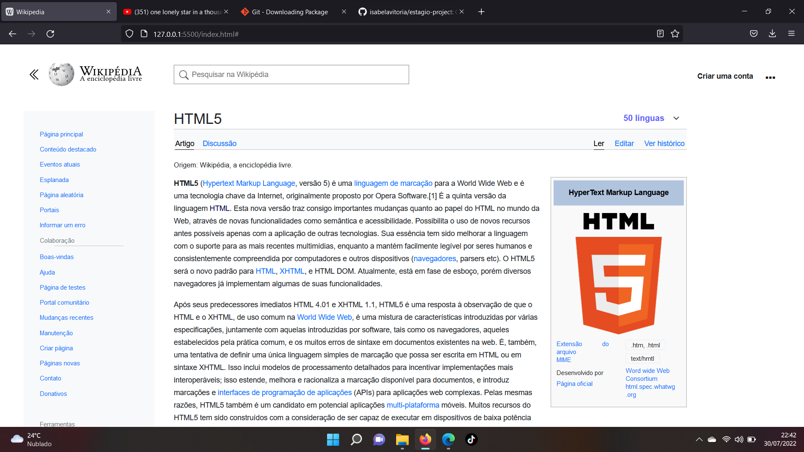804x452 pixels.
Task: Switch to the Git - Downloading Package tab
Action: 289,12
